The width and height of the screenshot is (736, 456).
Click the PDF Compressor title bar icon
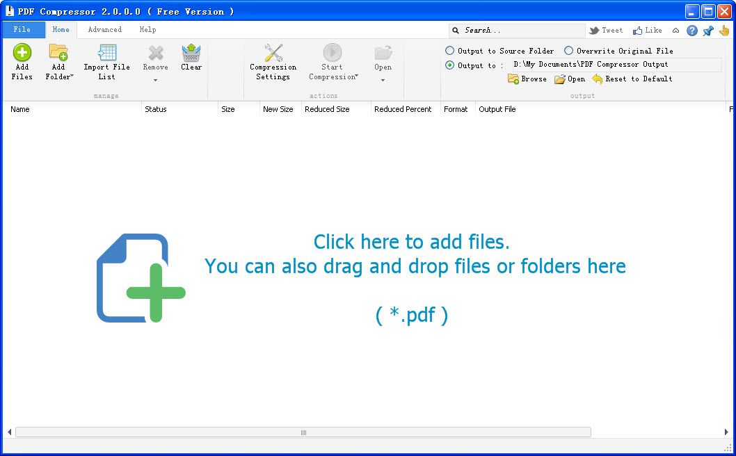tap(9, 11)
